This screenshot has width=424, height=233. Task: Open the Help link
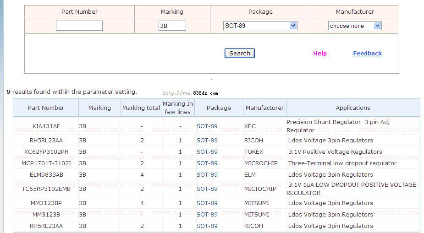[x=320, y=54]
